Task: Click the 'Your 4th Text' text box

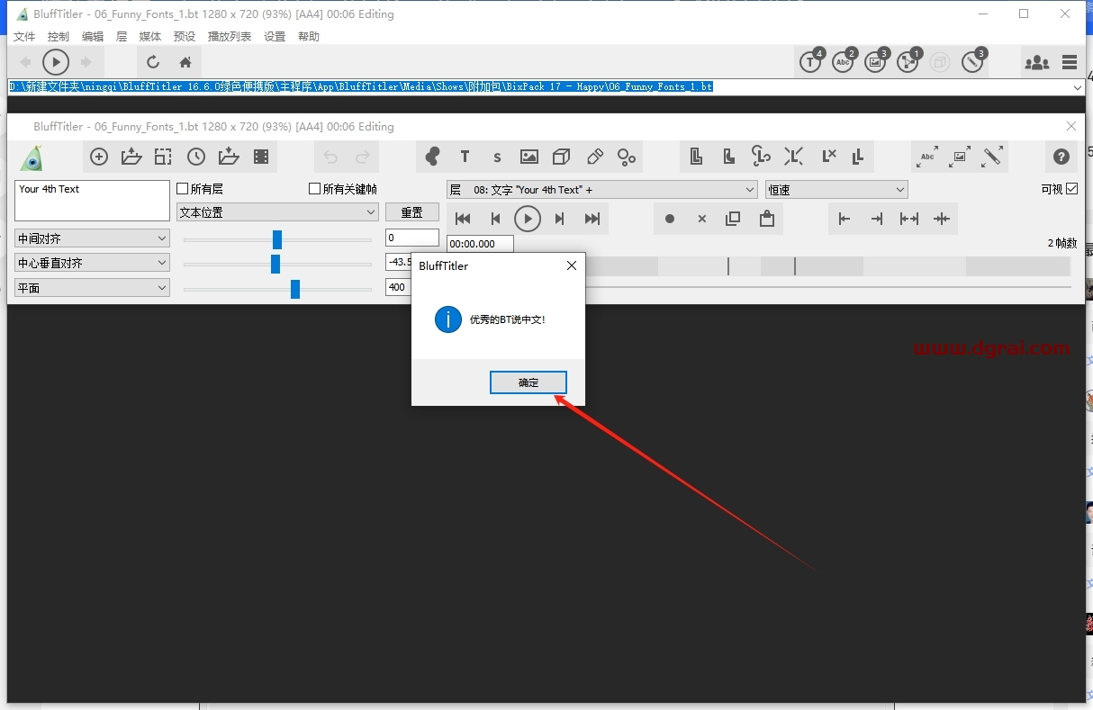Action: (92, 201)
